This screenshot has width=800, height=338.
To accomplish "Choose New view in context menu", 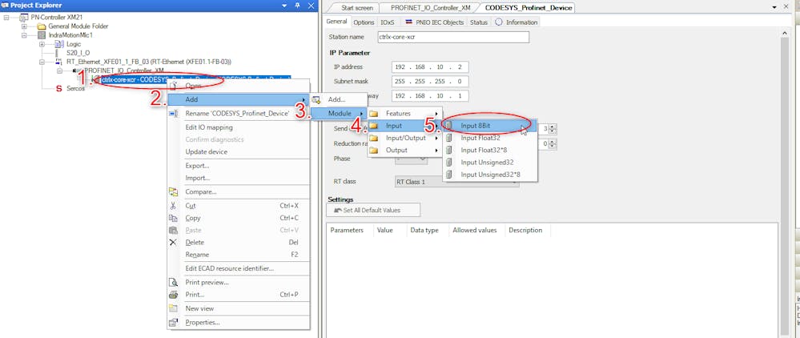I will tap(239, 308).
